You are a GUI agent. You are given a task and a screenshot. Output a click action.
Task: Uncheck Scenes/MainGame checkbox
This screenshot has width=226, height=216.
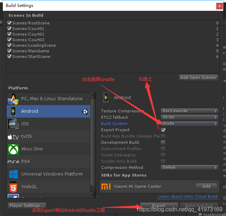(9, 51)
